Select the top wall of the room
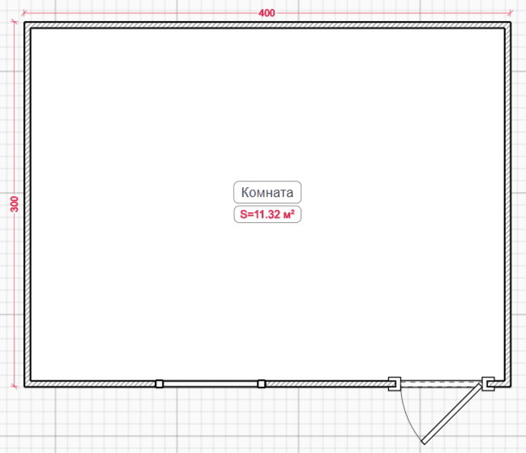 [x=267, y=25]
